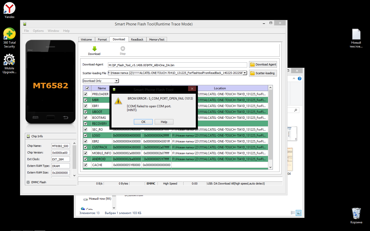The image size is (370, 231).
Task: Uncheck the RECOVERY checkbox
Action: point(86,123)
